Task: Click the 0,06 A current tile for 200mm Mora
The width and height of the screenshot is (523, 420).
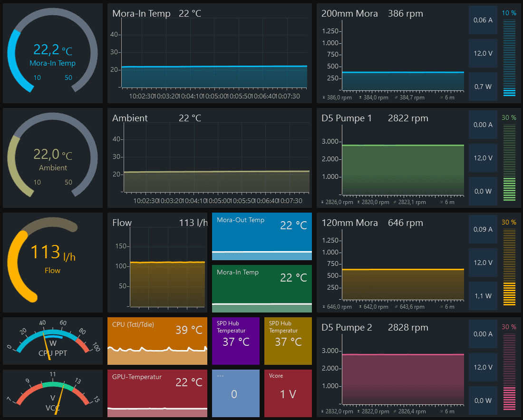Action: coord(483,20)
